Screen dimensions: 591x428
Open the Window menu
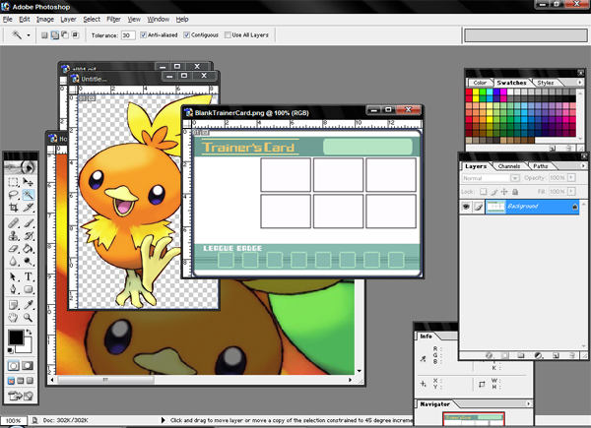coord(158,20)
